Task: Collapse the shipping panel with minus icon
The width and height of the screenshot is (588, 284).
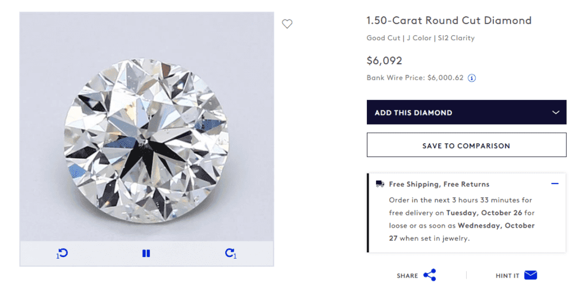Action: tap(555, 183)
